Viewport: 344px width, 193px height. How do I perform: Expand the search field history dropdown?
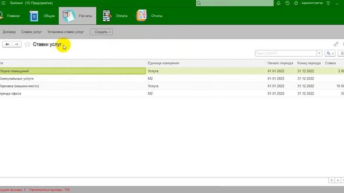[x=319, y=53]
